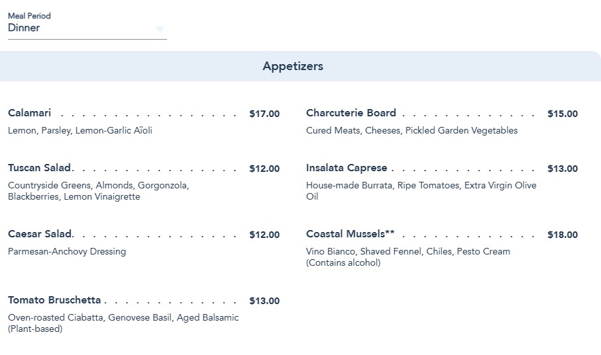Choose the Coastal Mussels item
Viewport: 601px width, 355px height.
pyautogui.click(x=350, y=234)
